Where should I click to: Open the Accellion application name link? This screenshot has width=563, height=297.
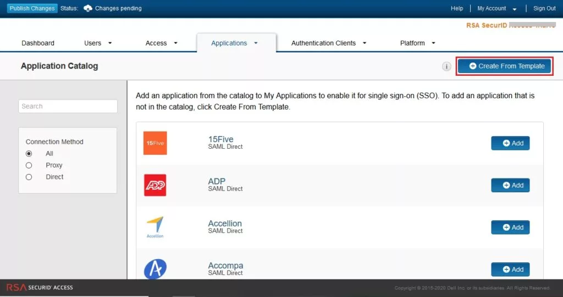(225, 223)
